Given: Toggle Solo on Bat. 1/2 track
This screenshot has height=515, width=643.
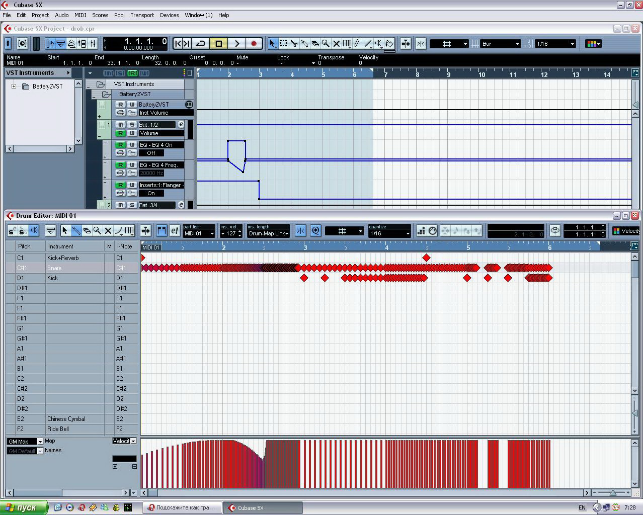Looking at the screenshot, I should pyautogui.click(x=132, y=124).
